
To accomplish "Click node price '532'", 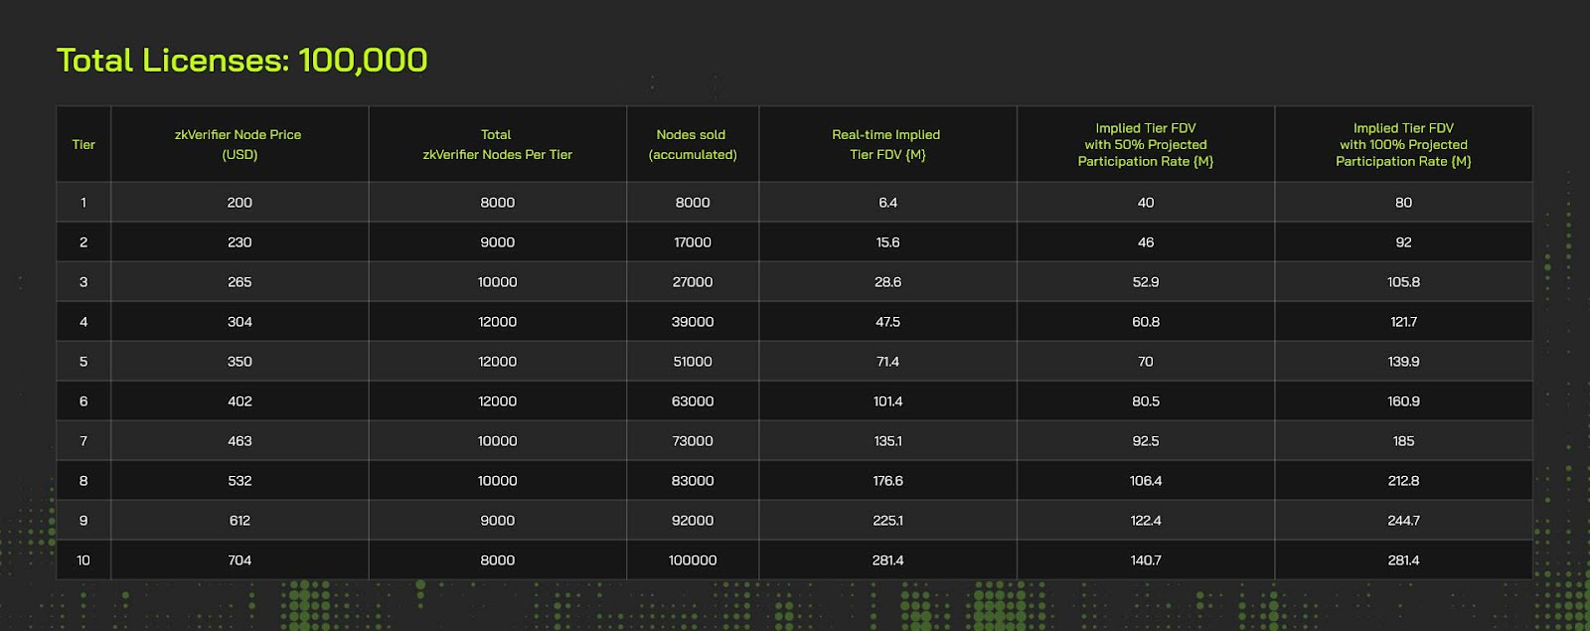I will (239, 480).
